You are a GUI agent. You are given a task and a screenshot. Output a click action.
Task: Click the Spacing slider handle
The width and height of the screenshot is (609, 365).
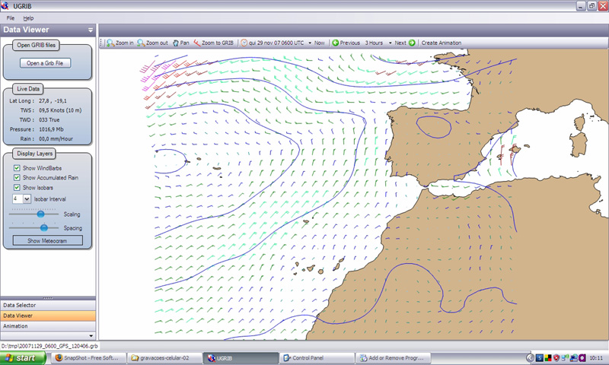pyautogui.click(x=44, y=227)
